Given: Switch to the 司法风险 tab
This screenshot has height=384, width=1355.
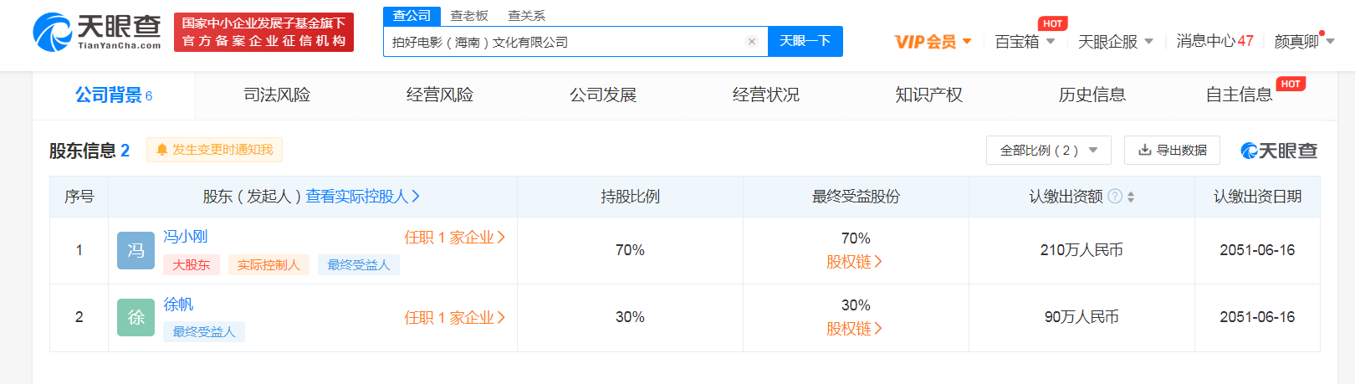Looking at the screenshot, I should (277, 95).
